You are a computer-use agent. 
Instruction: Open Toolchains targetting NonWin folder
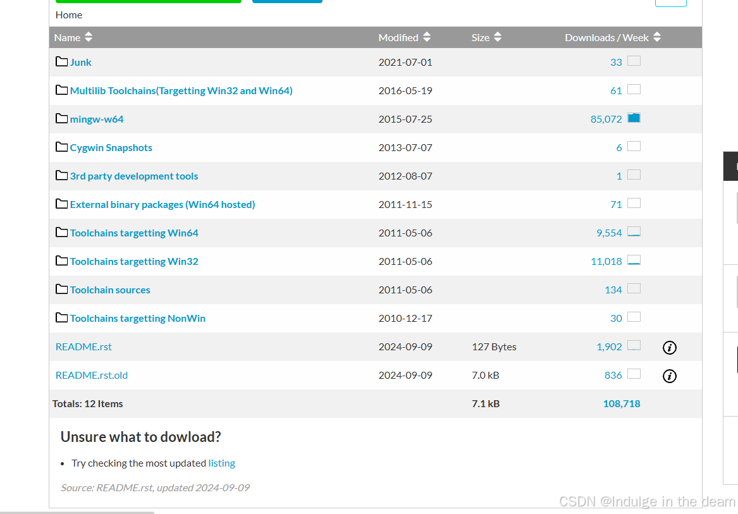[x=138, y=318]
